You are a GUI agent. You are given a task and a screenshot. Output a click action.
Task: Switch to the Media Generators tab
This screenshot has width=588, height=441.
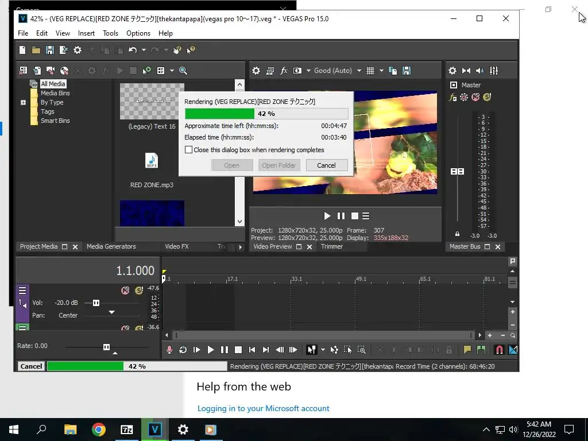(x=111, y=246)
